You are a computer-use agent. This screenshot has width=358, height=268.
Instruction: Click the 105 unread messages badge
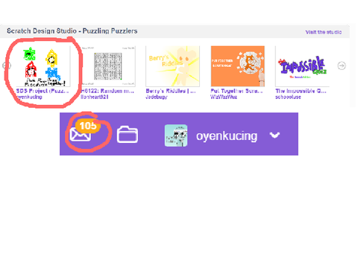[88, 126]
